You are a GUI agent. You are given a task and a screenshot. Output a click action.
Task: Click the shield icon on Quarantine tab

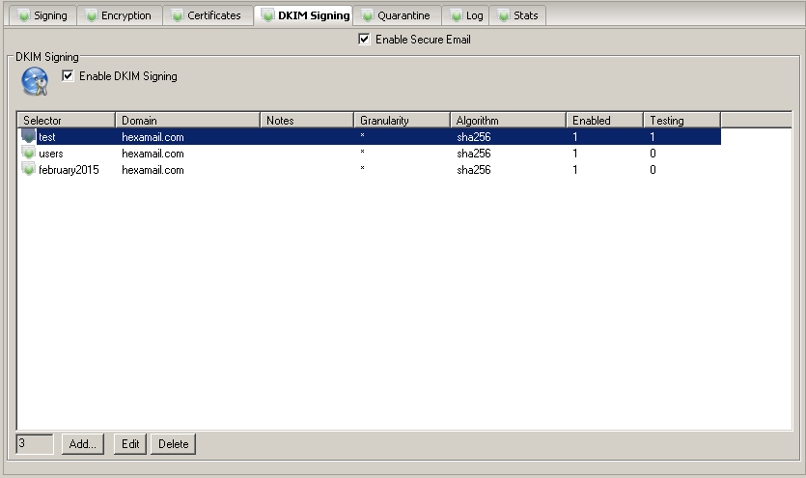(367, 16)
